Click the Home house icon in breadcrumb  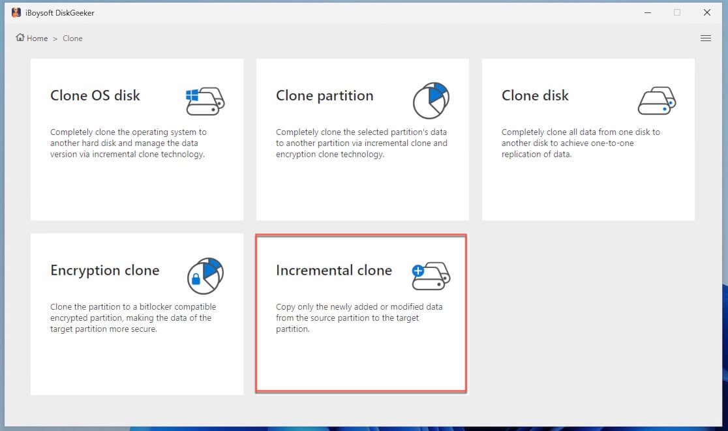tap(20, 38)
